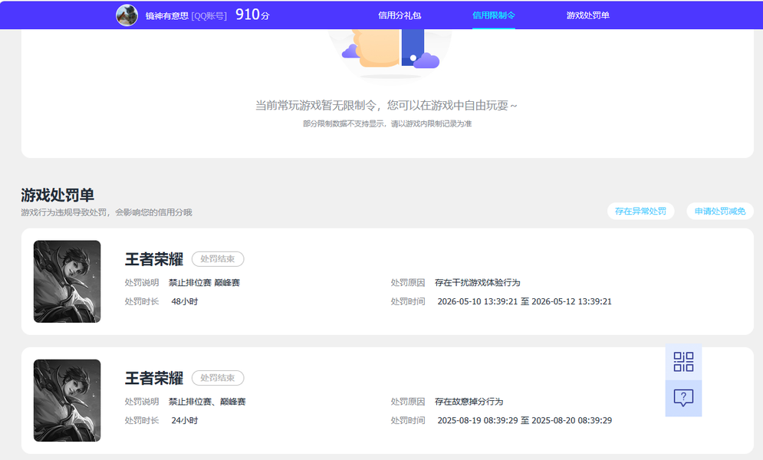Click the duration value 24小时
763x460 pixels.
[x=185, y=421]
